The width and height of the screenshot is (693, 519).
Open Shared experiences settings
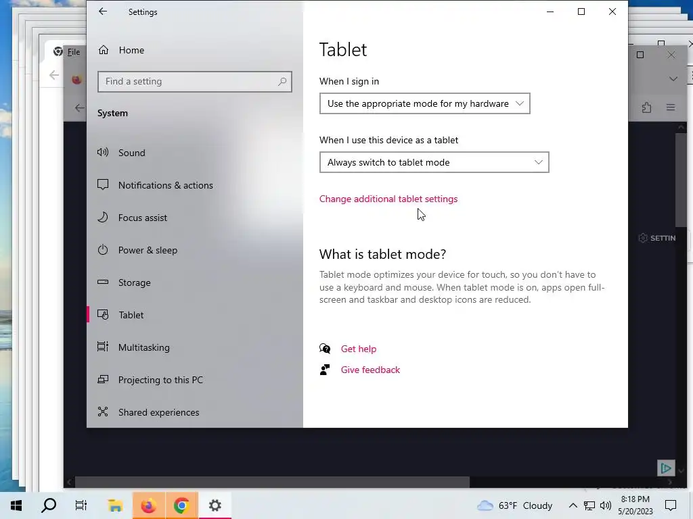[158, 412]
